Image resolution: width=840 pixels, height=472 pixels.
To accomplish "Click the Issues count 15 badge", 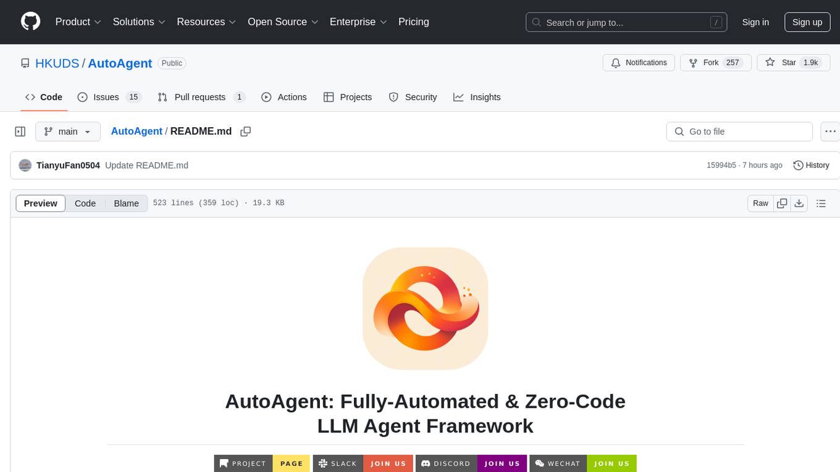I will point(133,97).
